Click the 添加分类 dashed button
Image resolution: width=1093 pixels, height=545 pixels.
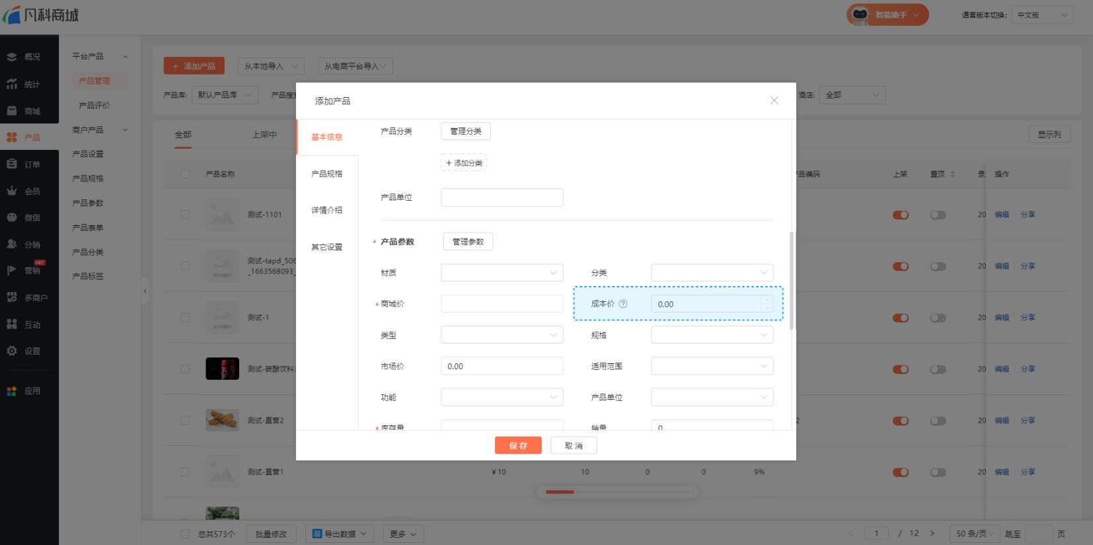click(464, 163)
